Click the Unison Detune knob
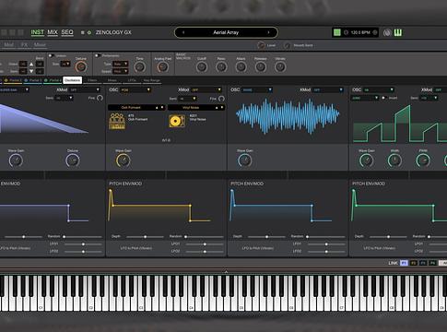Screen dimensions: 447x332 pos(81,66)
